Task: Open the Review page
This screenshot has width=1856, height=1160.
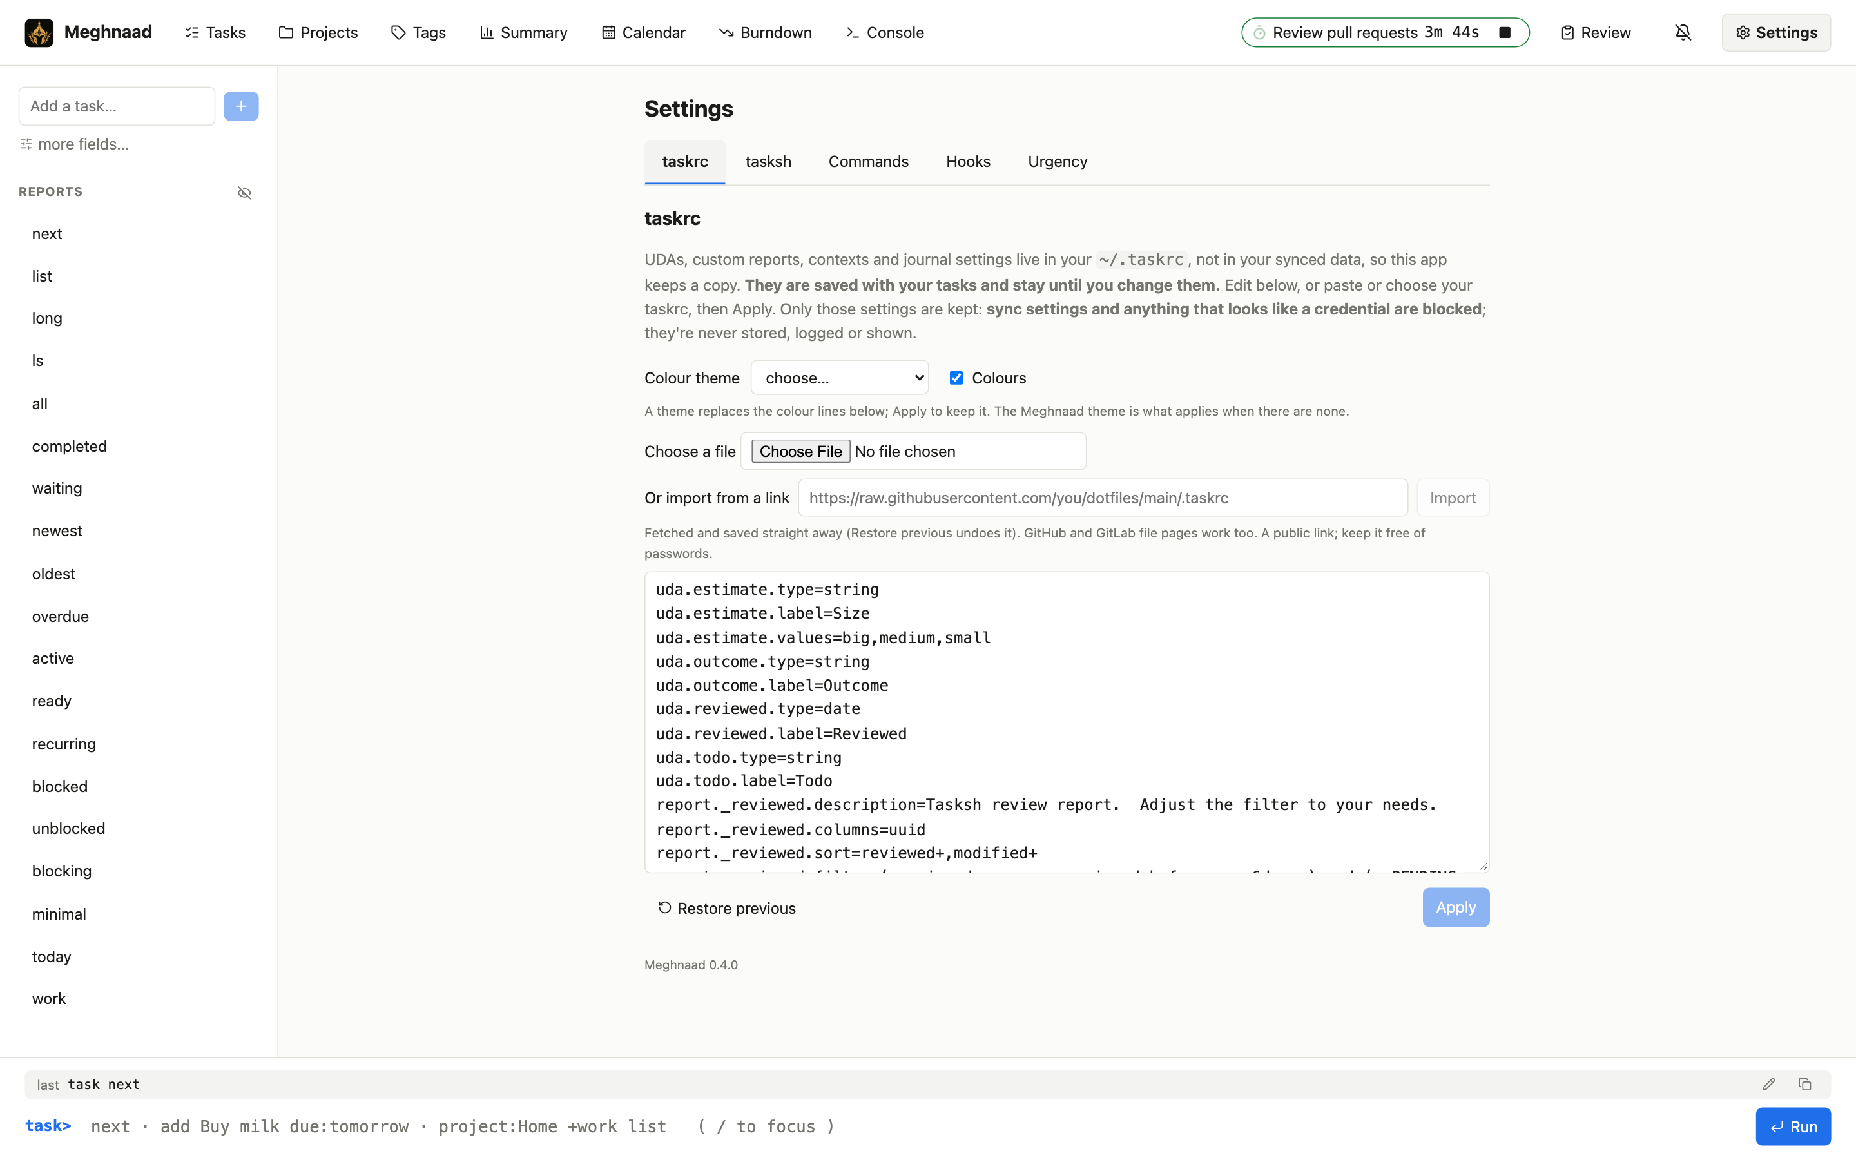Action: coord(1595,32)
